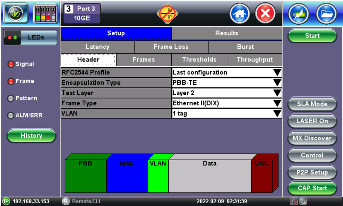Expand the VLAN tag dropdown
The image size is (343, 206).
coord(227,113)
